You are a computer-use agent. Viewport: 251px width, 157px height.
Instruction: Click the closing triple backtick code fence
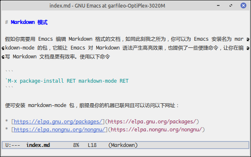9,87
